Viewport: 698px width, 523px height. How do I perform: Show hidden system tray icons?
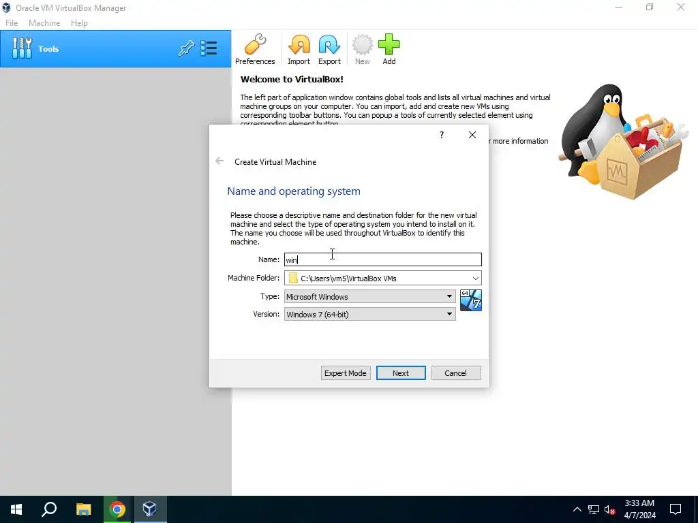(x=577, y=509)
